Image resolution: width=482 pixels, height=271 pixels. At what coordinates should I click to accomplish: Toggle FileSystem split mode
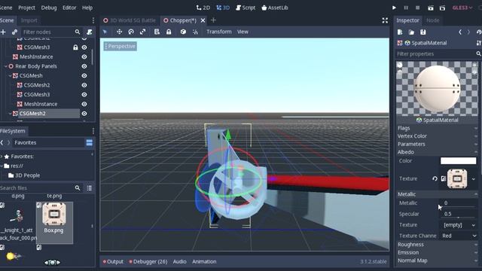click(90, 142)
